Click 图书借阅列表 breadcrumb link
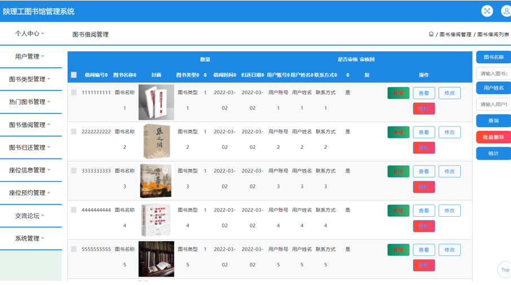Image resolution: width=511 pixels, height=285 pixels. tap(493, 34)
